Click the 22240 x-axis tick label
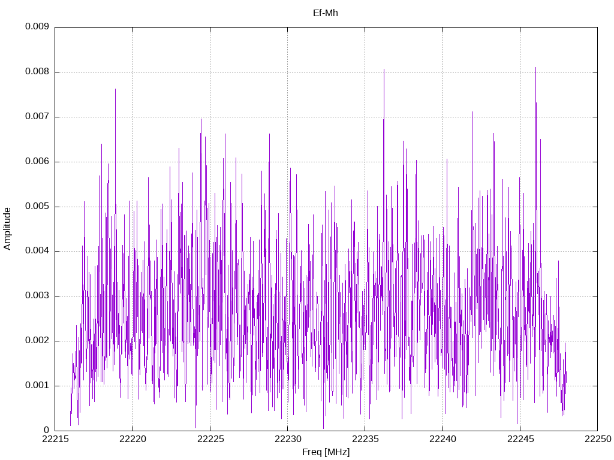614x460 pixels. tap(443, 439)
